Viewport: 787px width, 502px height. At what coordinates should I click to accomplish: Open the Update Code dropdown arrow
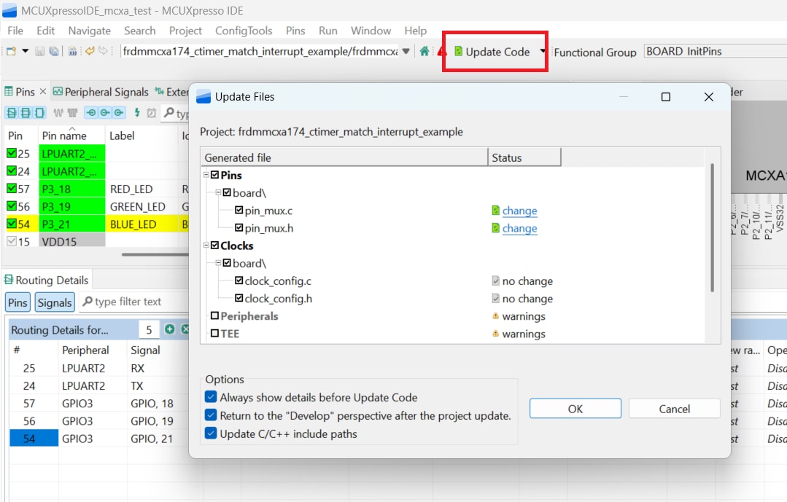click(543, 51)
